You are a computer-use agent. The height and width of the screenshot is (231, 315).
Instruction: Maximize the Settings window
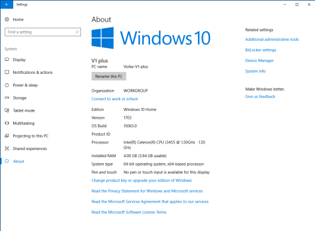click(297, 4)
